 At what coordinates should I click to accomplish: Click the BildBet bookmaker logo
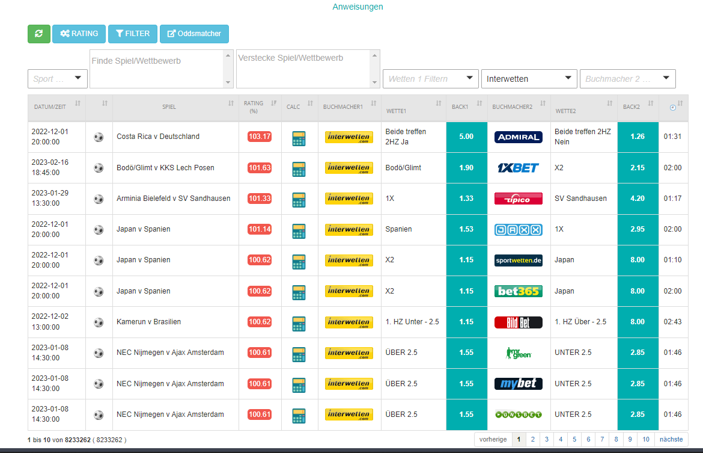pos(519,322)
